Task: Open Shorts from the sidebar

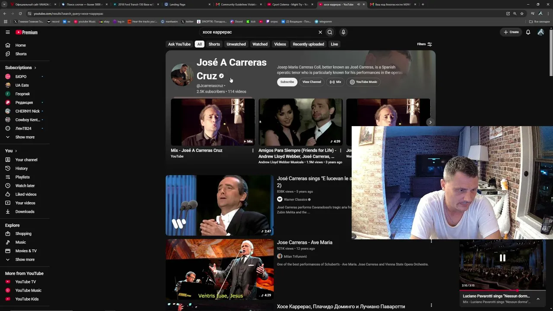Action: tap(21, 54)
